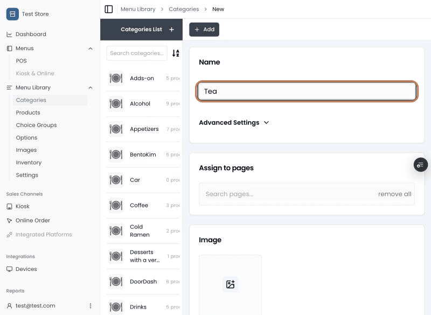
Task: Collapse the Menus section chevron
Action: (x=91, y=48)
